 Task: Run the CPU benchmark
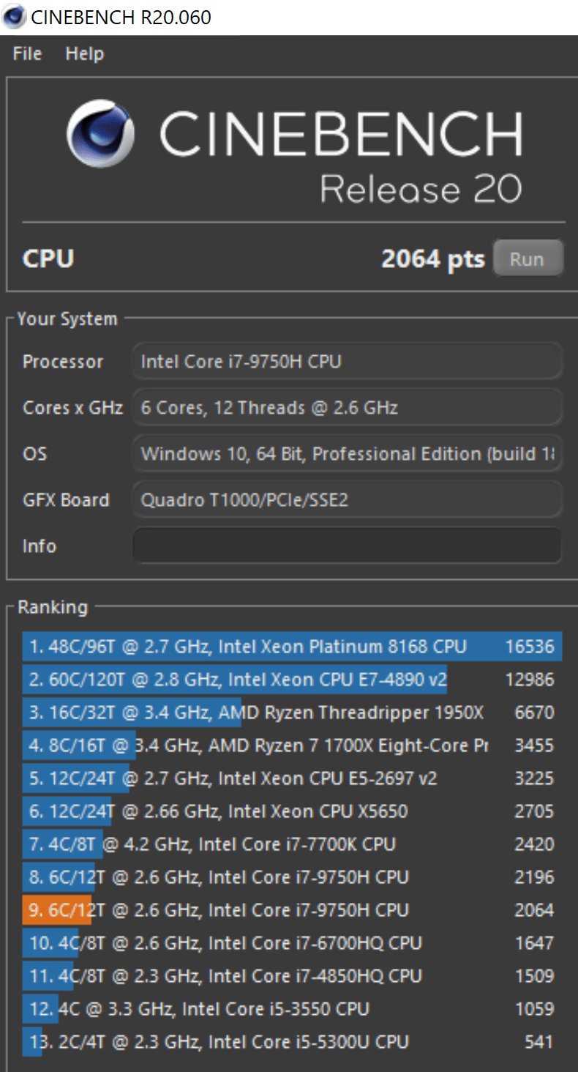coord(527,259)
